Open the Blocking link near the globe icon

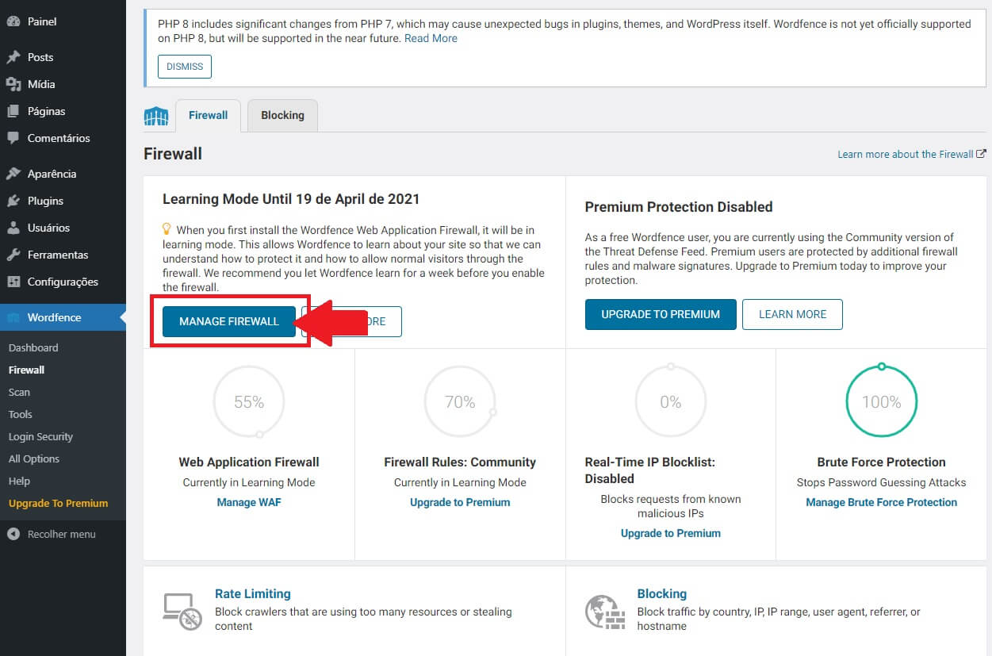click(x=662, y=593)
